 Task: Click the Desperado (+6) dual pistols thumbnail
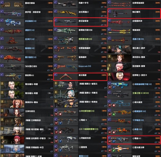[66, 67]
